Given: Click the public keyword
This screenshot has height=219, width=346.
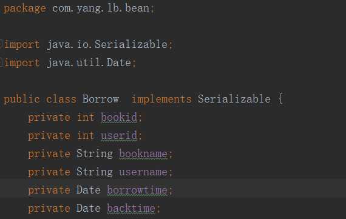Looking at the screenshot, I should pyautogui.click(x=22, y=99).
